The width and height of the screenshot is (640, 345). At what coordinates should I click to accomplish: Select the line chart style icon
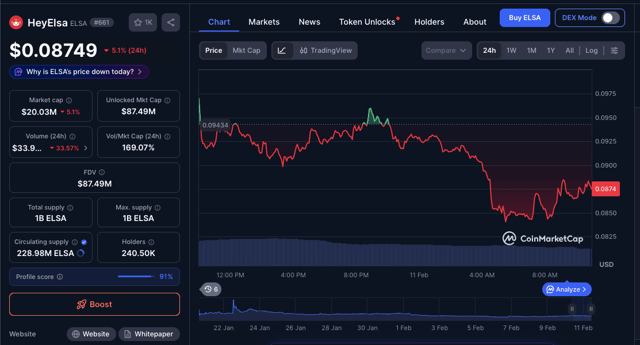[x=281, y=51]
